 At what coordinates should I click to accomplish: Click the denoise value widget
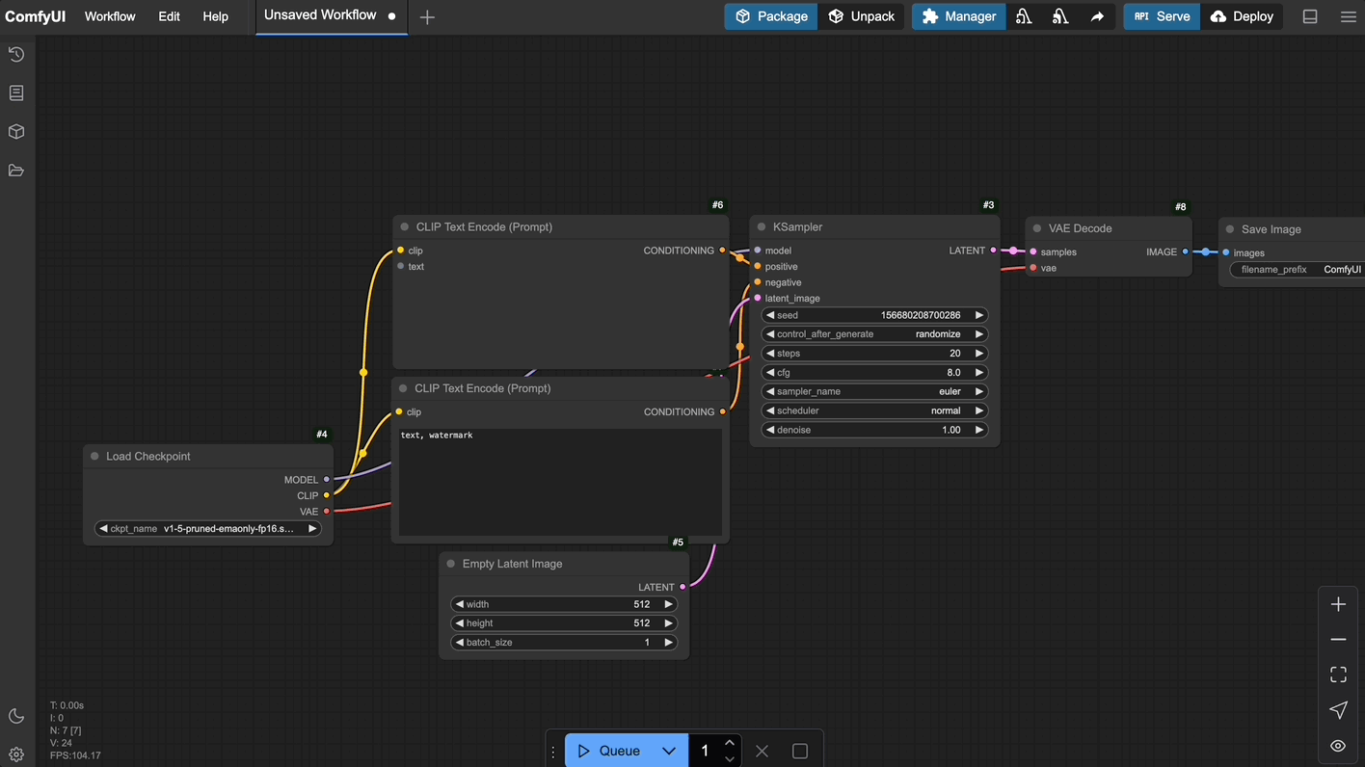click(x=874, y=430)
